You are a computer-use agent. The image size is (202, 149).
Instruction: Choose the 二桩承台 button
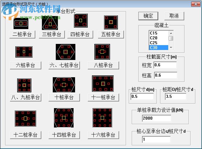[22, 35]
